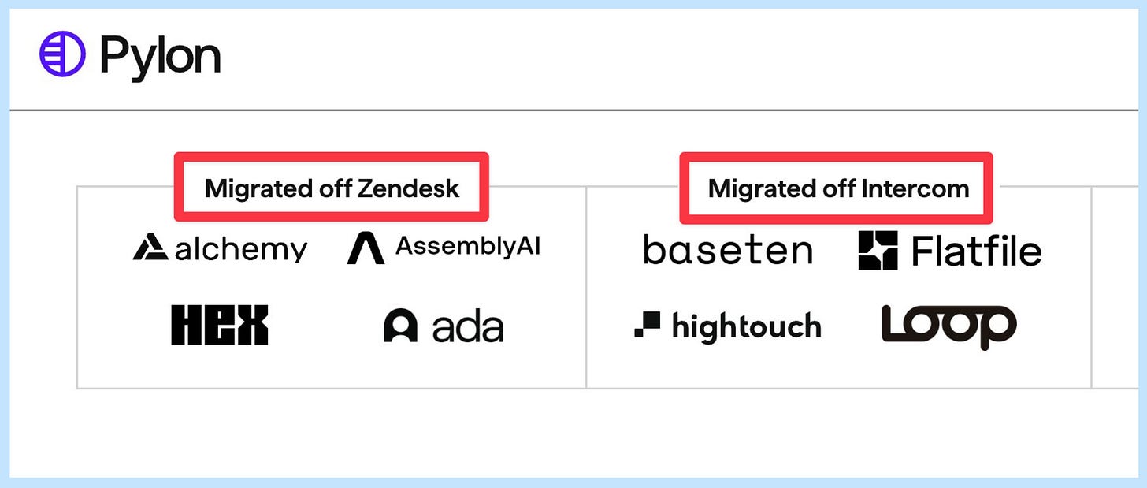
Task: Click the Pylon wordmark text
Action: [x=160, y=56]
